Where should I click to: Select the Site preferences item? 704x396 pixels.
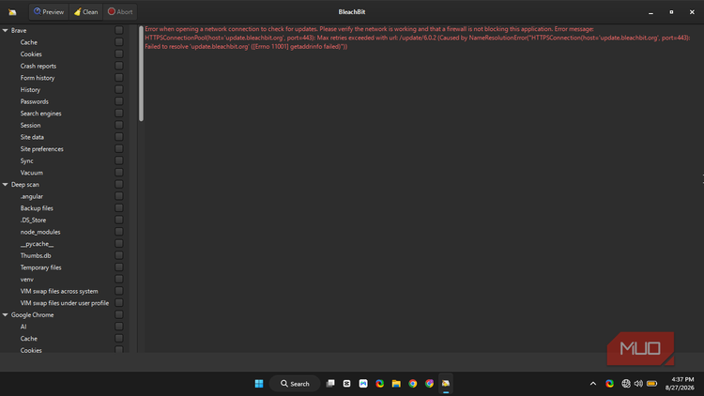(x=41, y=149)
